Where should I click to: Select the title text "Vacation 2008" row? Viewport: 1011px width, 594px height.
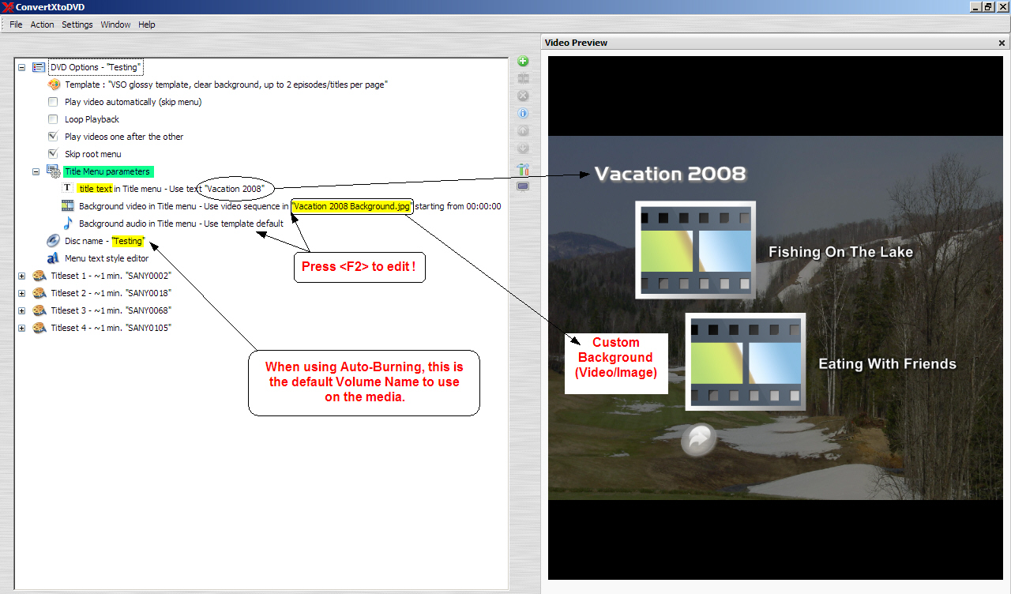coord(171,189)
